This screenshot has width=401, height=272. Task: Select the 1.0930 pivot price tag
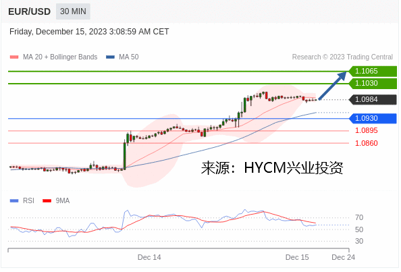(373, 119)
